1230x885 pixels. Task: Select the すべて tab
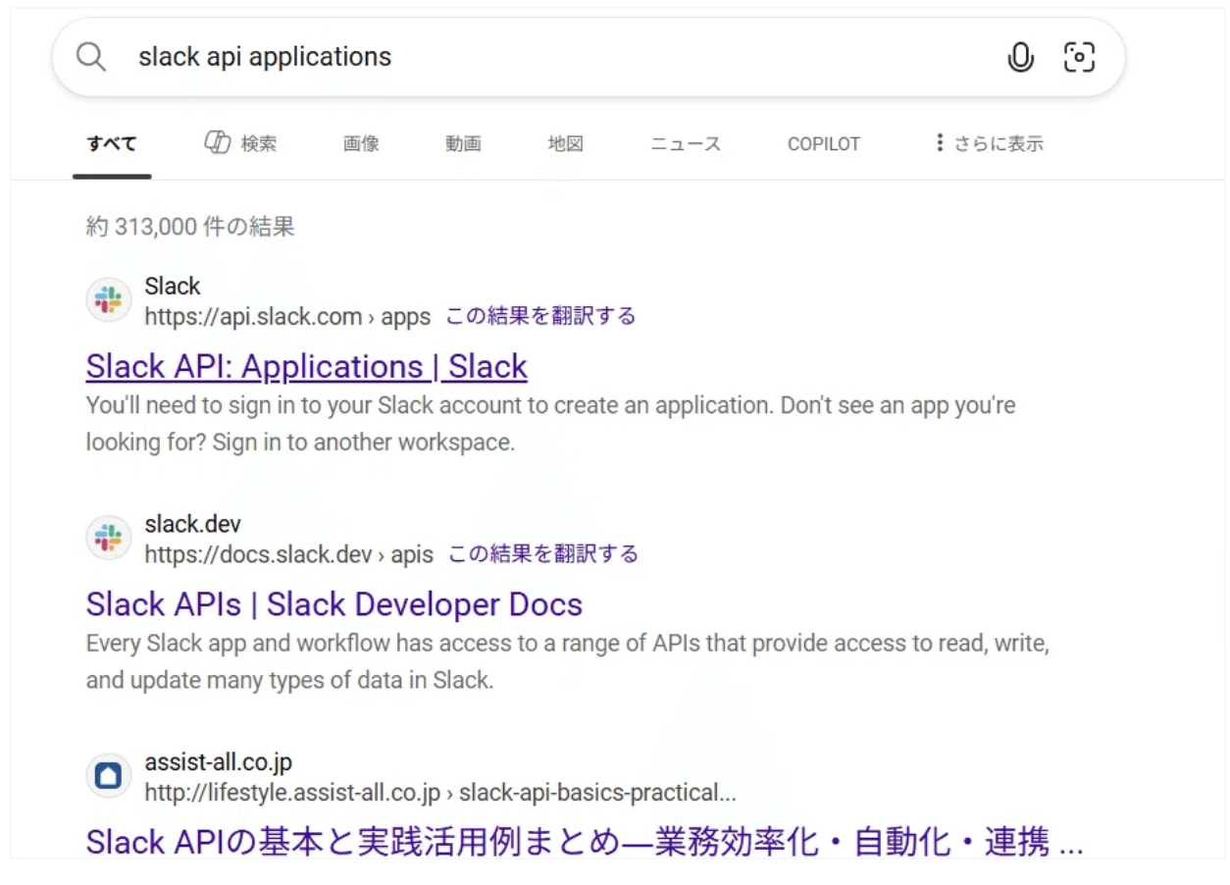pyautogui.click(x=112, y=144)
